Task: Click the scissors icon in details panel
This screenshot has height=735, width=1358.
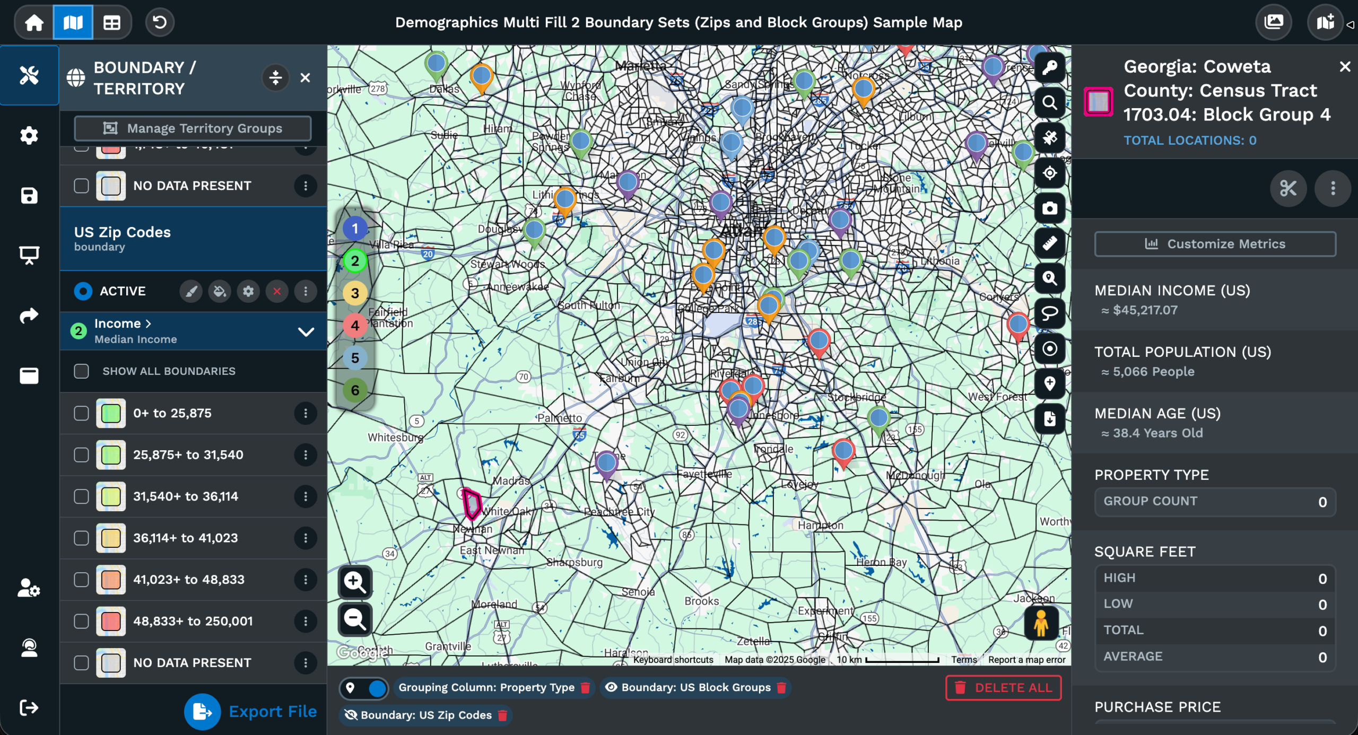Action: click(1287, 188)
